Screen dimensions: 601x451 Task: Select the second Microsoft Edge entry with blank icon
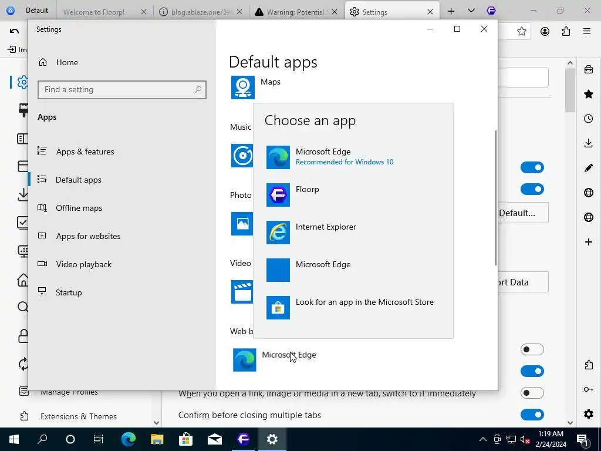353,270
